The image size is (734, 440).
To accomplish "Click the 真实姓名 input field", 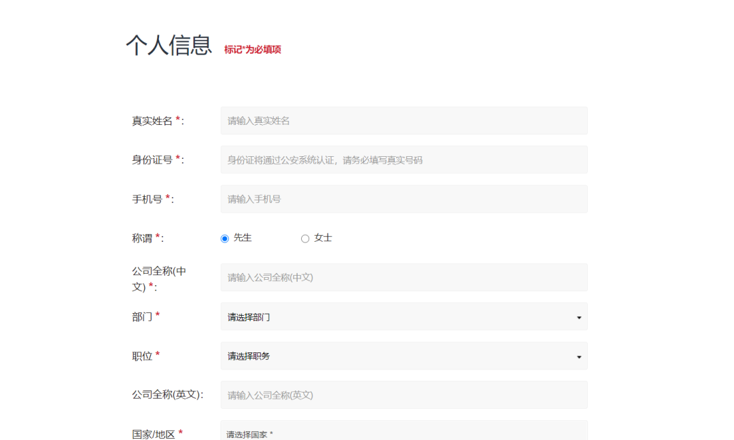I will [x=404, y=121].
